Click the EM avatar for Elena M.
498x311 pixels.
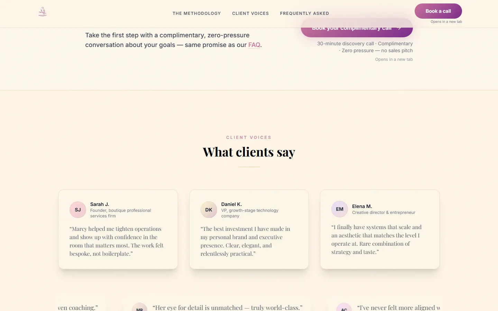click(x=340, y=209)
